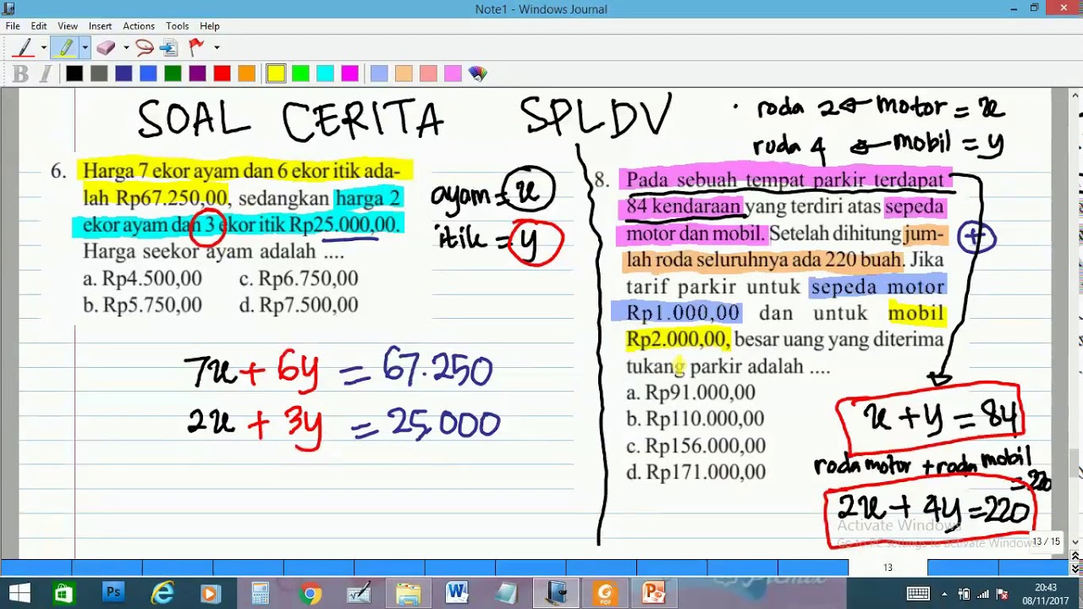Select the Pen tool
Viewport: 1083px width, 609px height.
tap(24, 47)
